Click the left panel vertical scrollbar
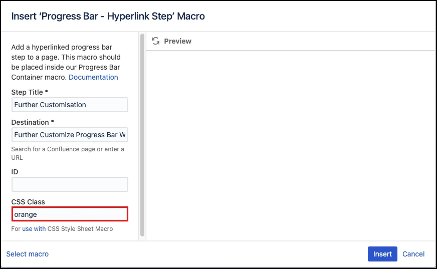Image resolution: width=437 pixels, height=269 pixels. coord(142,135)
